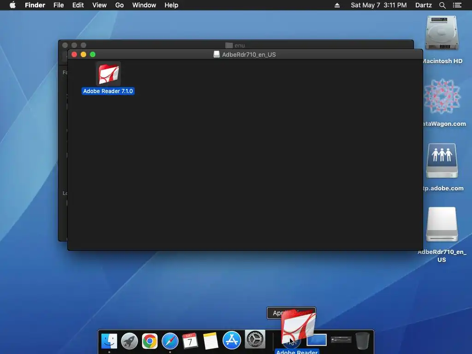472x354 pixels.
Task: Click the eject icon in menu bar
Action: [337, 5]
